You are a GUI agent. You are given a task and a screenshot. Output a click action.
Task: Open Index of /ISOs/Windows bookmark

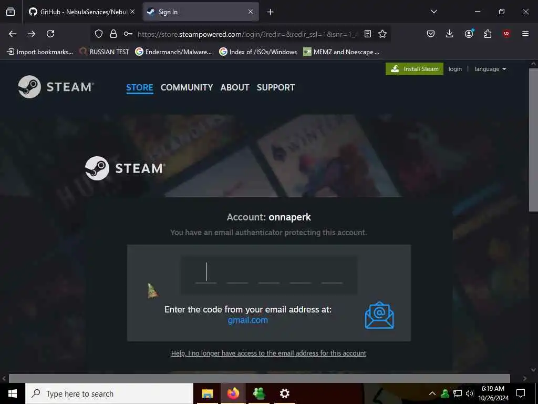[258, 52]
